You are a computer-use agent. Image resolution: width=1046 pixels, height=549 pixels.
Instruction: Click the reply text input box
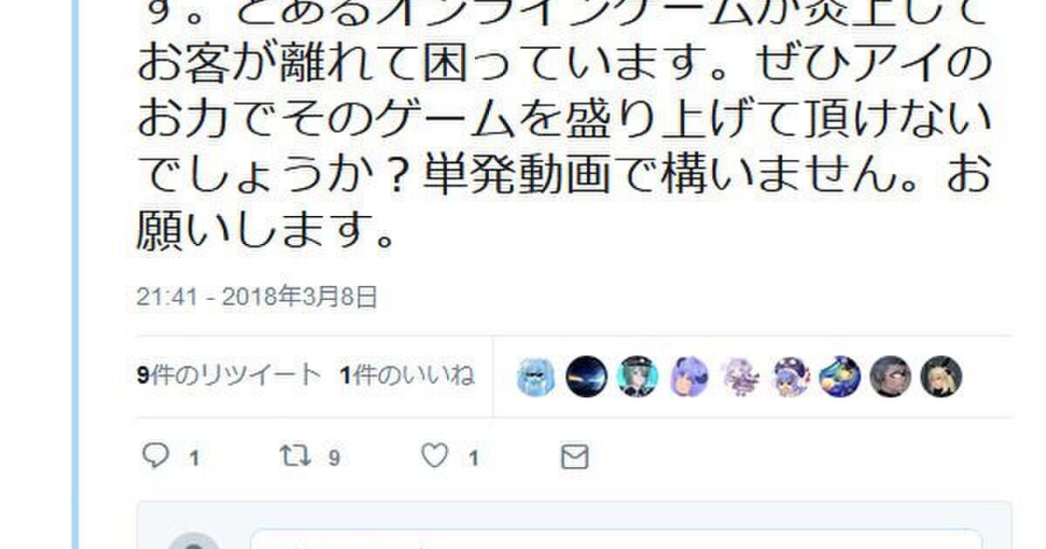(x=615, y=539)
